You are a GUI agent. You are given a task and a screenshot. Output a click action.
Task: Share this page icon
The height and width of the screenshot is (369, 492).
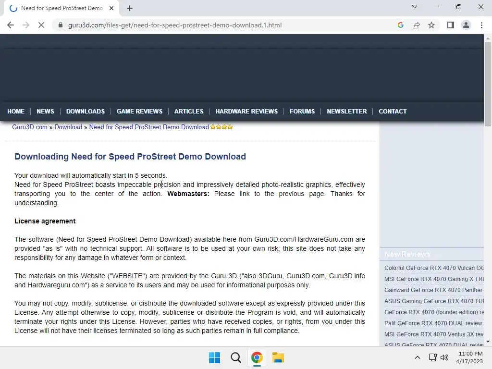coord(416,25)
